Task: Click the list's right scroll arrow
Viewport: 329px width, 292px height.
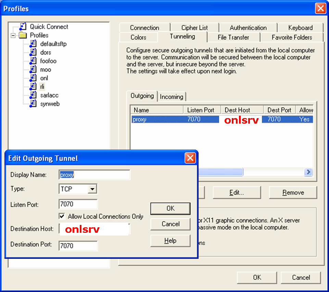Action: click(308, 172)
